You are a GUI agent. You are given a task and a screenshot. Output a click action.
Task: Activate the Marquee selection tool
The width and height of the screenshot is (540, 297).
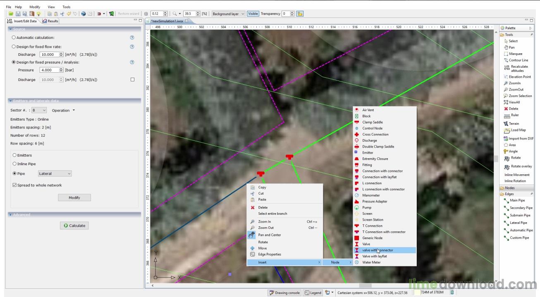pyautogui.click(x=515, y=54)
